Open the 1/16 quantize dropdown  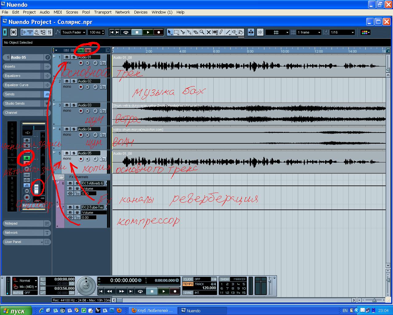point(342,32)
